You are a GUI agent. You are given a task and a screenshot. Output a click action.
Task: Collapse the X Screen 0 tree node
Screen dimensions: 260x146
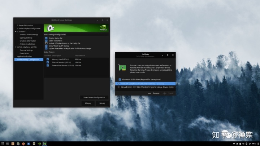(x=16, y=31)
